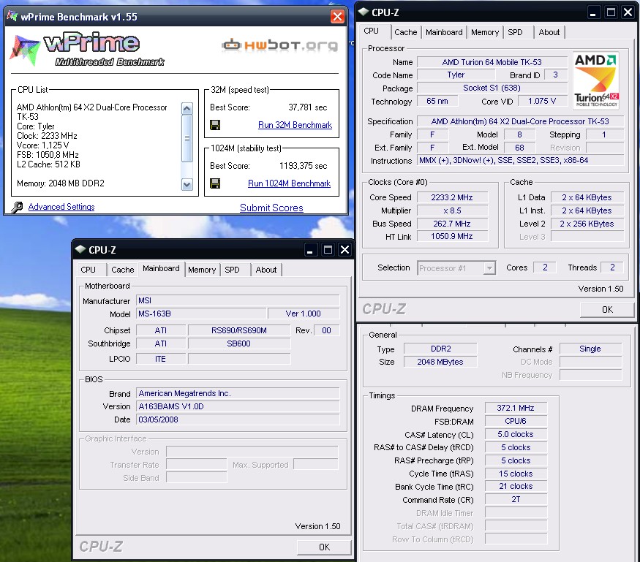Click the CAS# Latency value 5.0 clocks
Image resolution: width=640 pixels, height=562 pixels.
click(x=516, y=434)
